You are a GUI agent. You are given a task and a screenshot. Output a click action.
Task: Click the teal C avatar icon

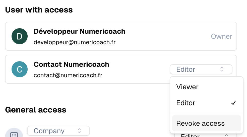[x=20, y=69]
